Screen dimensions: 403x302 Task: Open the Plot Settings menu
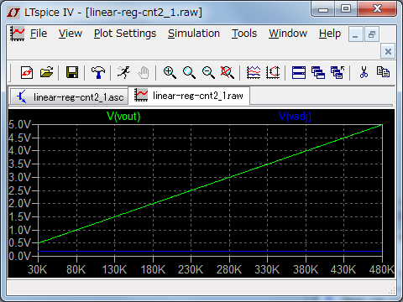(125, 34)
